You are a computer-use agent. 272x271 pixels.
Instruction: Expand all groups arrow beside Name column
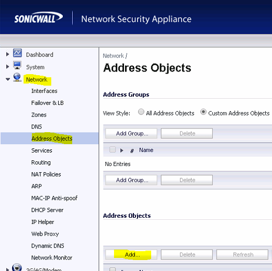122,150
